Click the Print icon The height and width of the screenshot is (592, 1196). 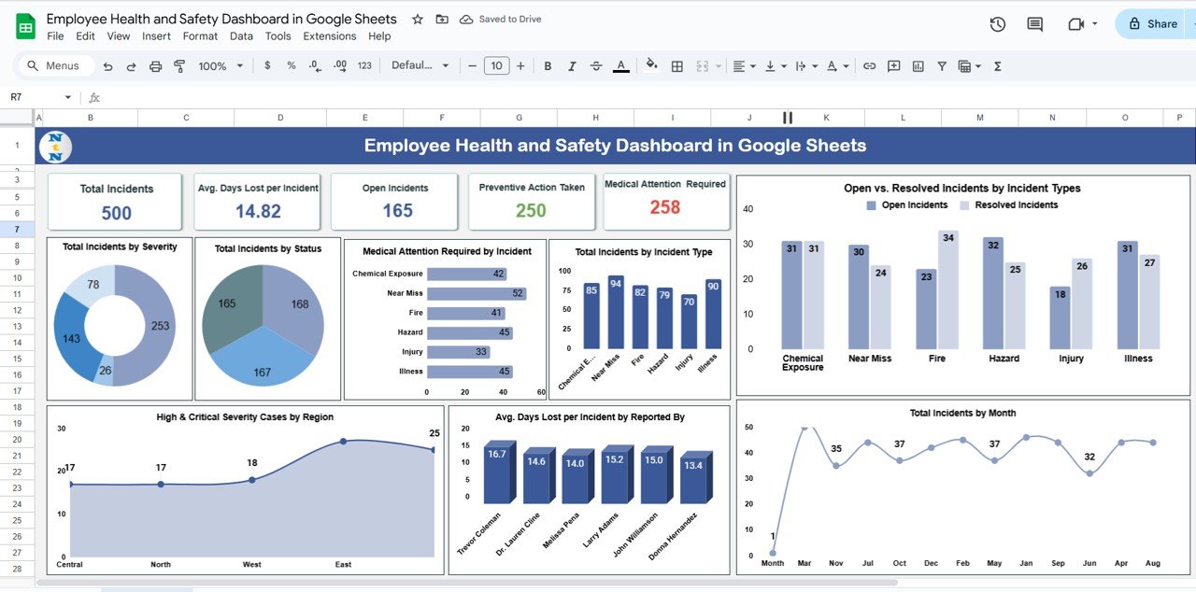coord(155,66)
